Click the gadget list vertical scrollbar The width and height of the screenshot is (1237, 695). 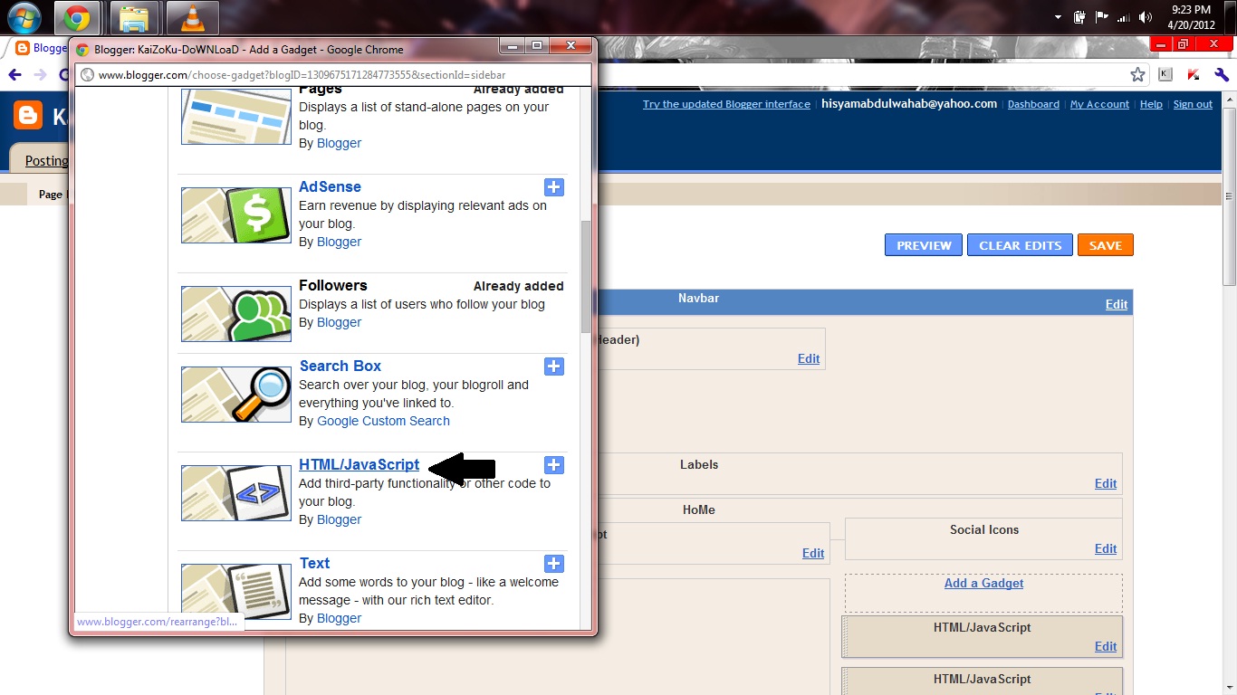coord(586,276)
